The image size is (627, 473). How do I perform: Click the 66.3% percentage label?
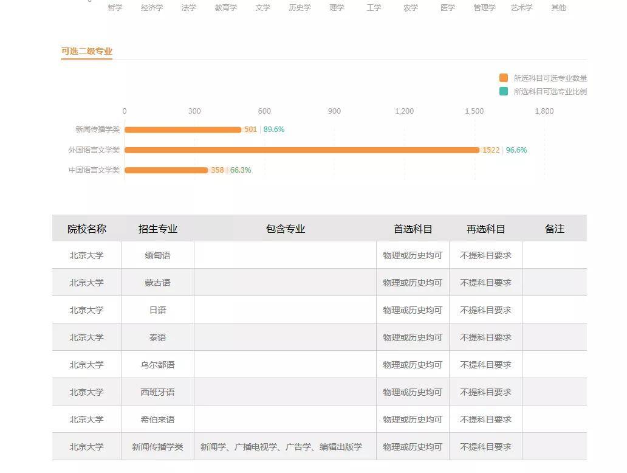(x=241, y=170)
